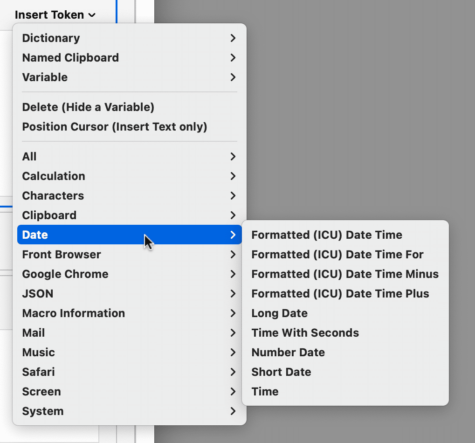Select Formatted (ICU) Date Time token
Viewport: 475px width, 443px height.
pos(327,235)
